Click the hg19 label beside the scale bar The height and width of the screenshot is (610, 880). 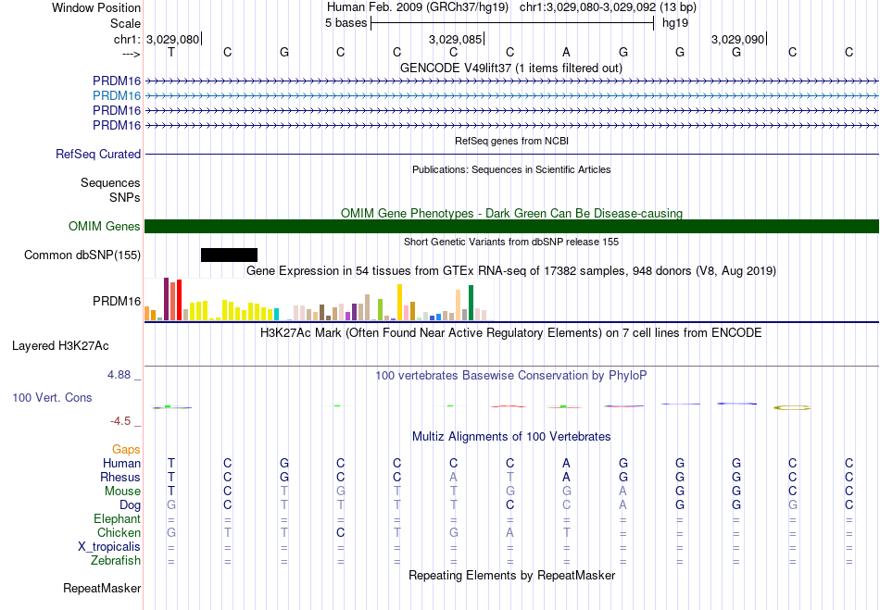pos(675,23)
